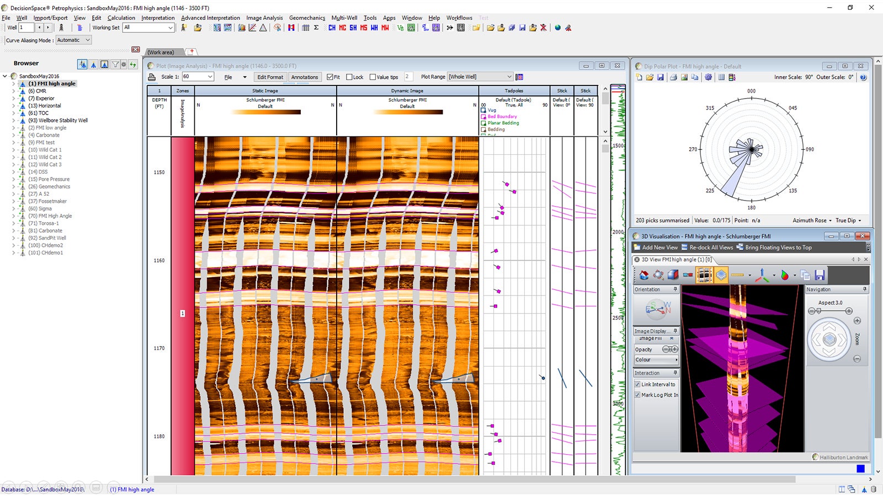Click the Well number input field
Viewport: 883px width, 496px height.
click(26, 28)
